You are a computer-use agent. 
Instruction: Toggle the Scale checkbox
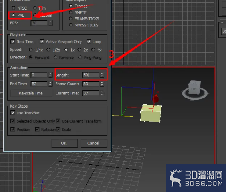tap(58, 129)
